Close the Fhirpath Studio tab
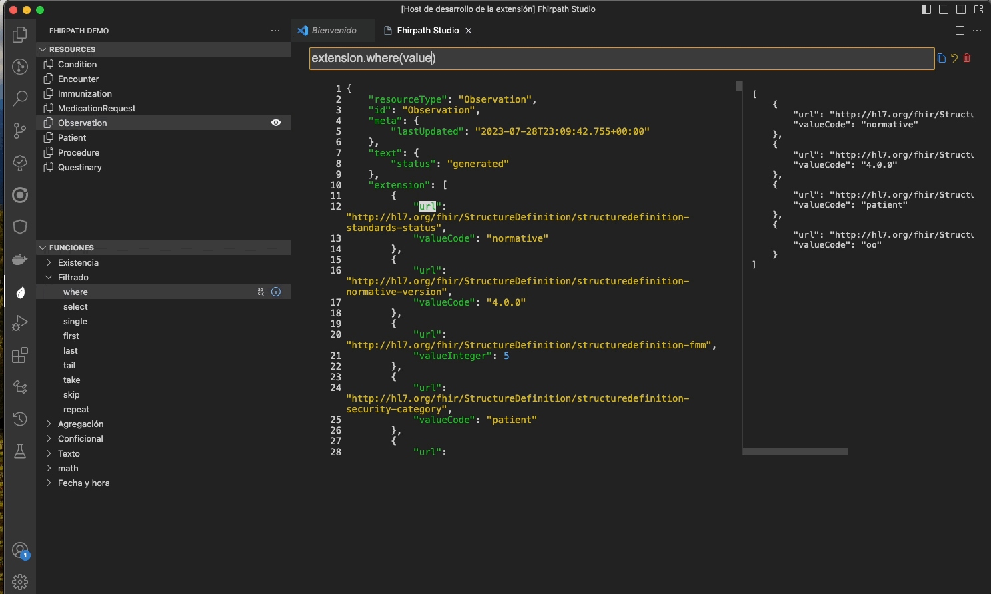 tap(469, 31)
